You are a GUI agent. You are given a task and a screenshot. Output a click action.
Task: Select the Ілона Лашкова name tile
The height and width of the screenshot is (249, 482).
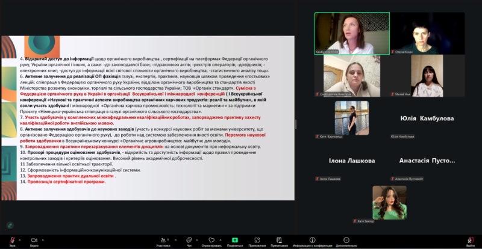(x=352, y=161)
